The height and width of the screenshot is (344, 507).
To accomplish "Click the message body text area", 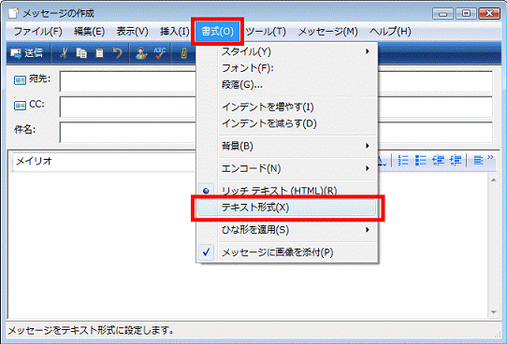I will coord(248,246).
